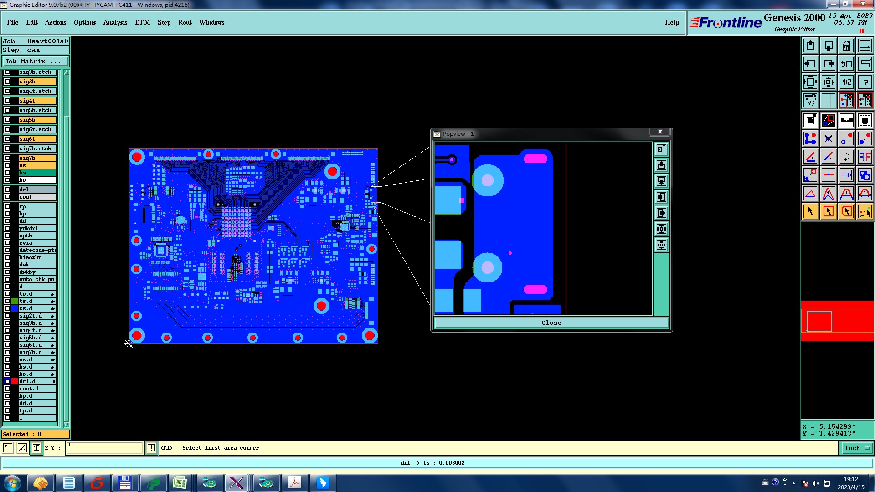
Task: Select the mirror feature tool icon
Action: (x=865, y=157)
